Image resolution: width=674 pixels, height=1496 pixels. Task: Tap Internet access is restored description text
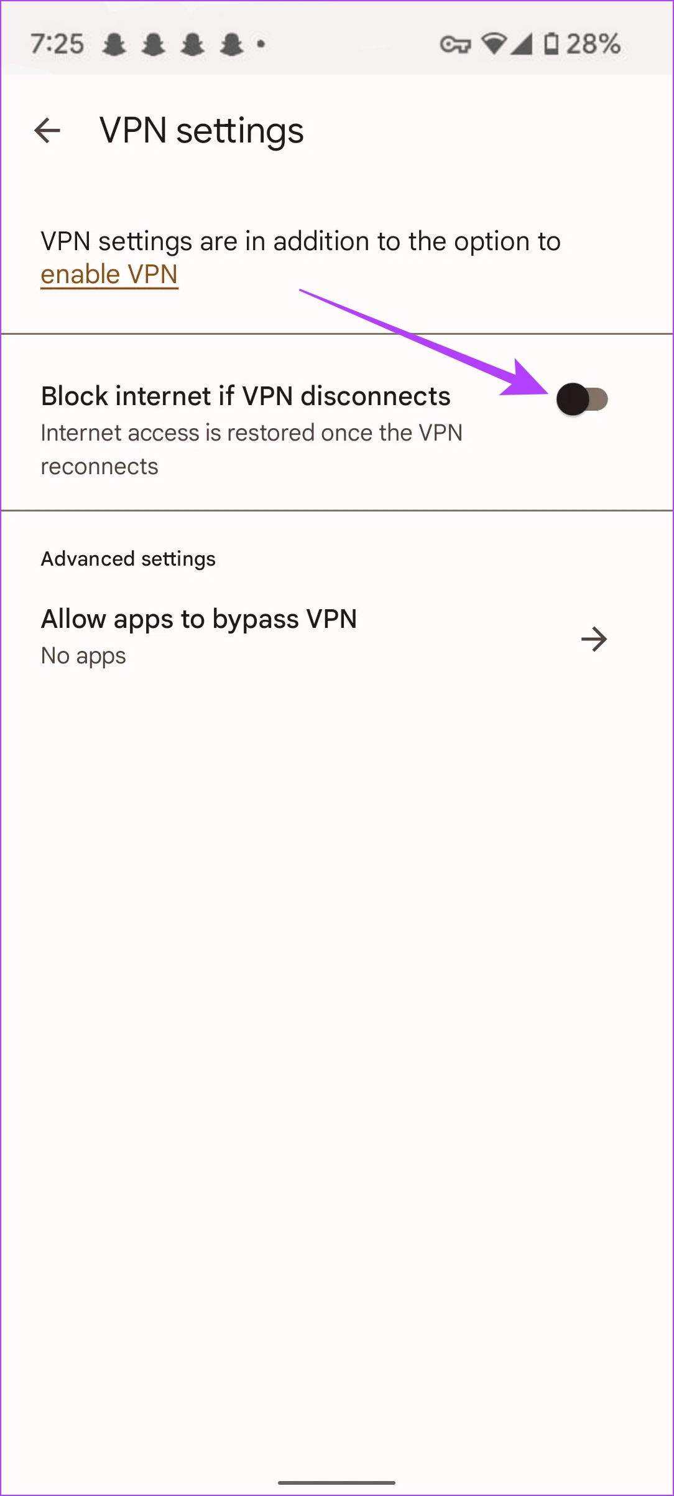coord(251,449)
